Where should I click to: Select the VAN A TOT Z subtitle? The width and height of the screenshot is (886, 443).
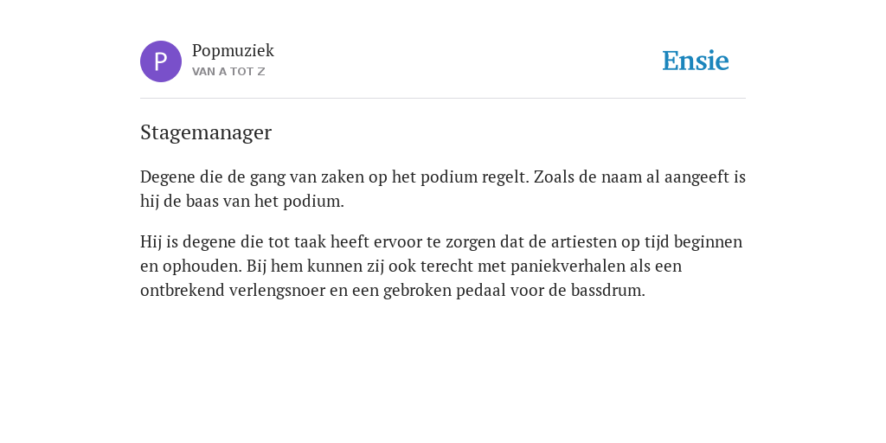228,72
